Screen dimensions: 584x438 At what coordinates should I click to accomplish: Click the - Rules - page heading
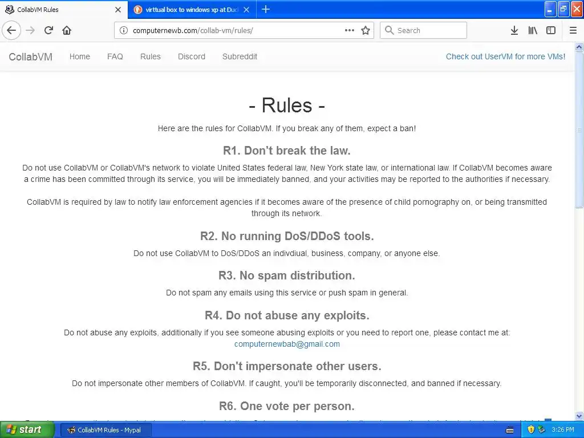click(x=287, y=105)
